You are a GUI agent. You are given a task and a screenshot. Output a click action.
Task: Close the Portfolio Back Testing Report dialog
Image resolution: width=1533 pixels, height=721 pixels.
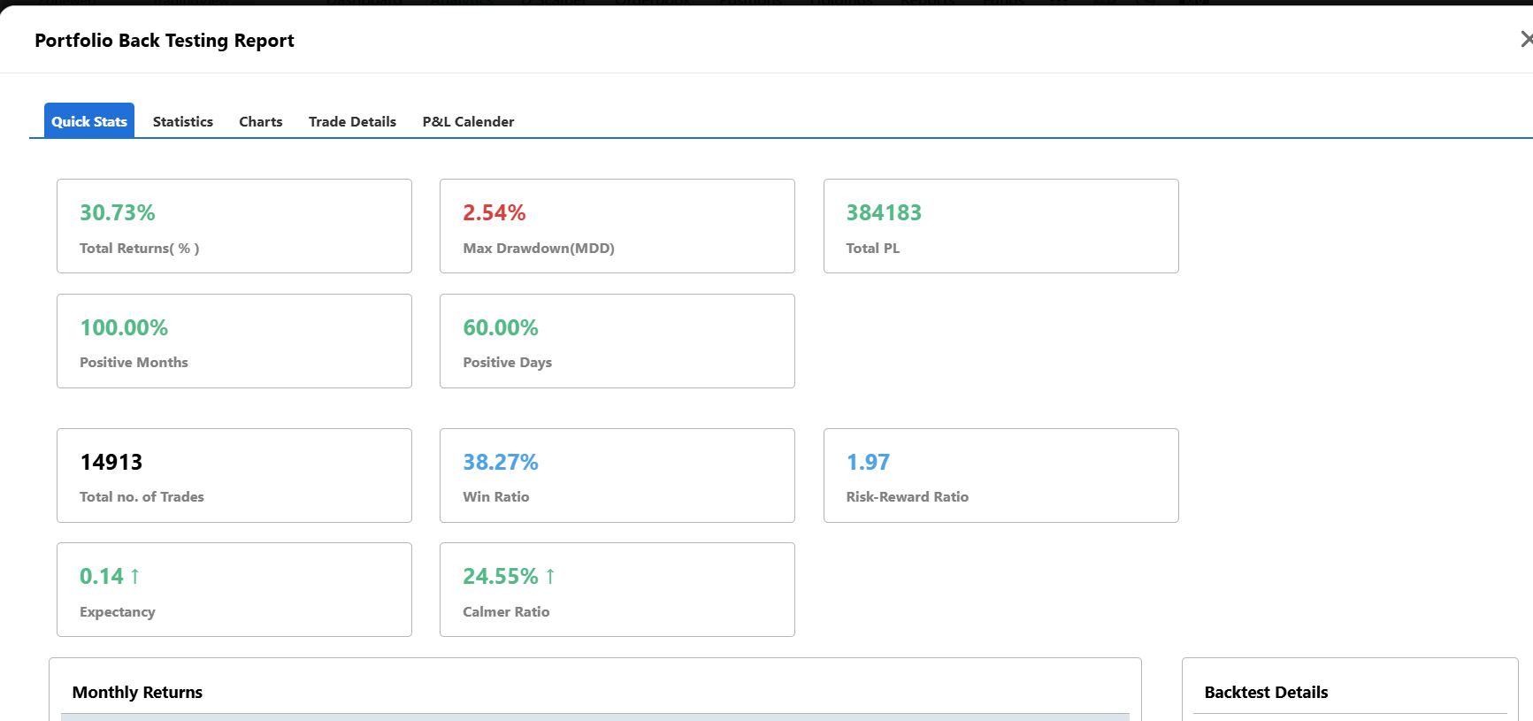[1526, 39]
